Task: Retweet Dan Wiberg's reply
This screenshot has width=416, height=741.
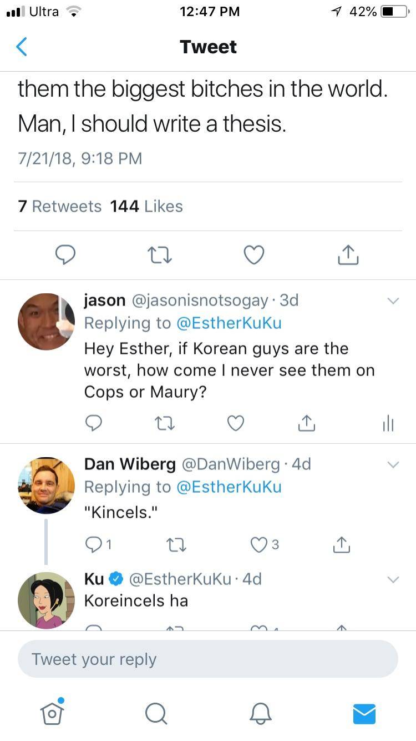Action: [x=176, y=545]
